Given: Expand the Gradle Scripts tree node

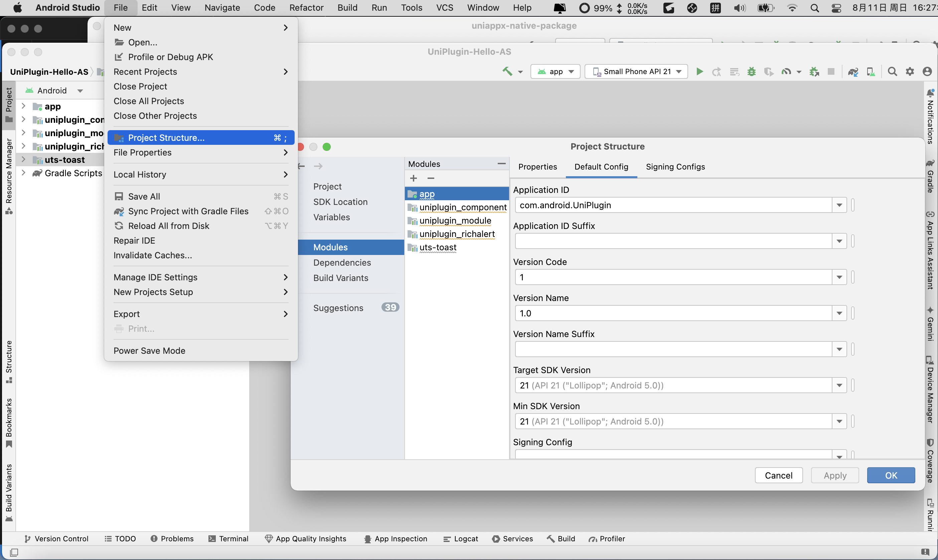Looking at the screenshot, I should [x=23, y=173].
